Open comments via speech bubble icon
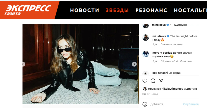Image resolution: width=207 pixels, height=110 pixels. click(153, 81)
